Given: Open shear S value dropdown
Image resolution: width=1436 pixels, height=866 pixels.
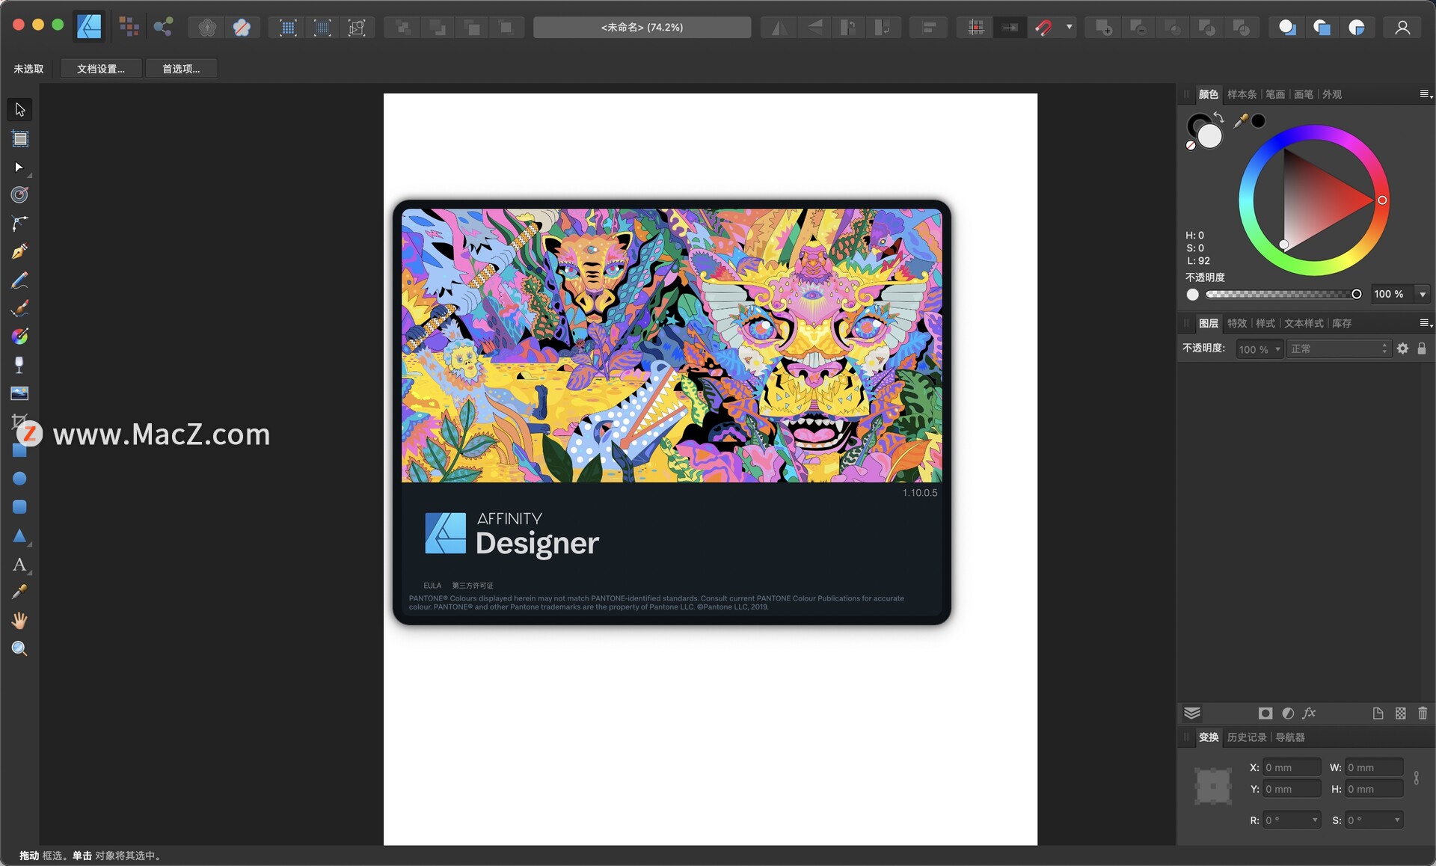Looking at the screenshot, I should coord(1397,820).
